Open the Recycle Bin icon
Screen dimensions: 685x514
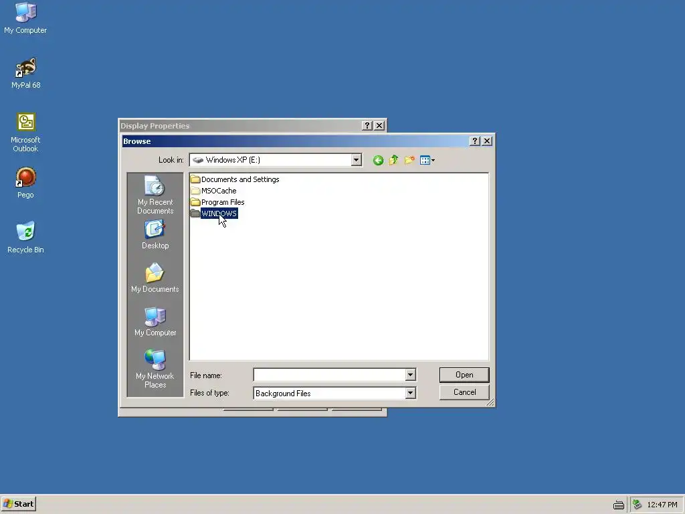[x=25, y=238]
